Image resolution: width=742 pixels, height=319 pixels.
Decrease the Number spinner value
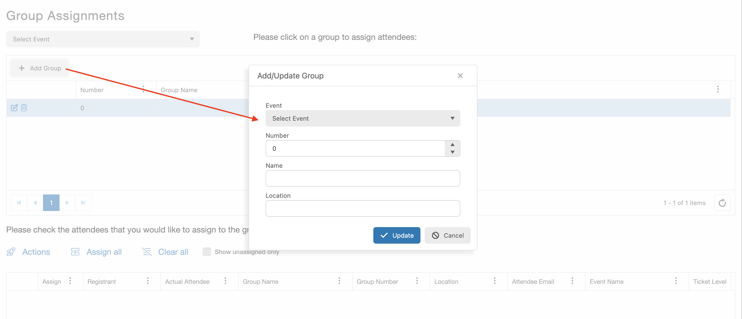[x=452, y=152]
